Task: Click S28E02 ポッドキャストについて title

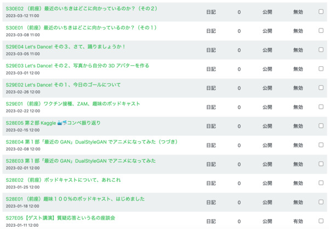Action: tap(63, 180)
